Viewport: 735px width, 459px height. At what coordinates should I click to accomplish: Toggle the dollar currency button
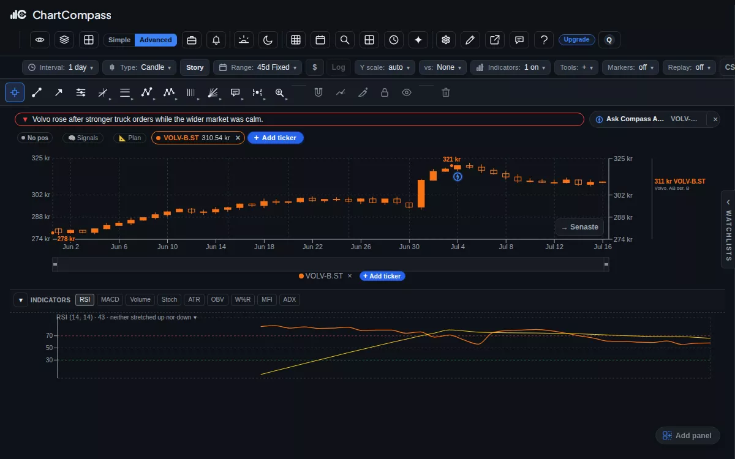click(x=315, y=67)
